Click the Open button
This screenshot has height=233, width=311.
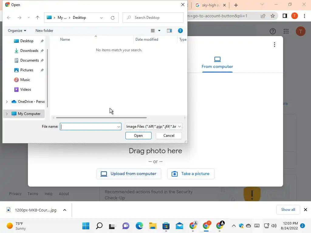(138, 136)
